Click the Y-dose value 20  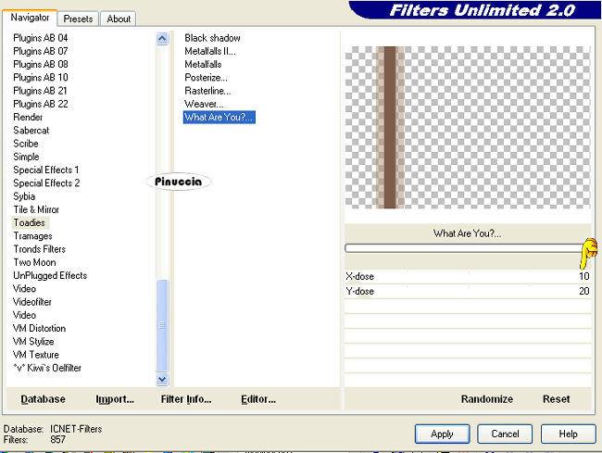pos(584,292)
